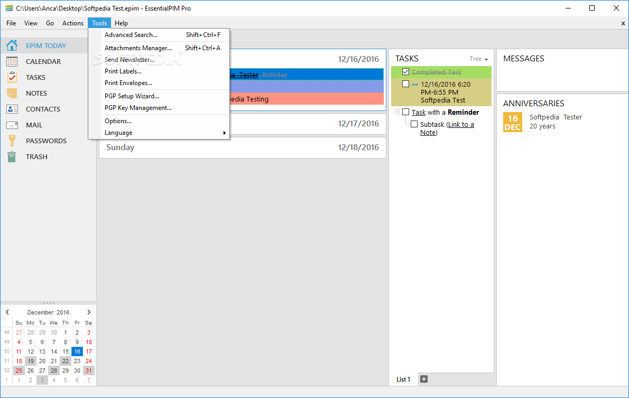Go to previous month in mini calendar
This screenshot has width=629, height=398.
pos(7,312)
